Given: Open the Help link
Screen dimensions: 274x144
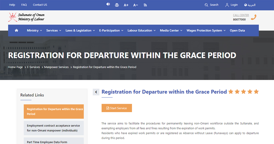Looking at the screenshot, I should pyautogui.click(x=12, y=5).
